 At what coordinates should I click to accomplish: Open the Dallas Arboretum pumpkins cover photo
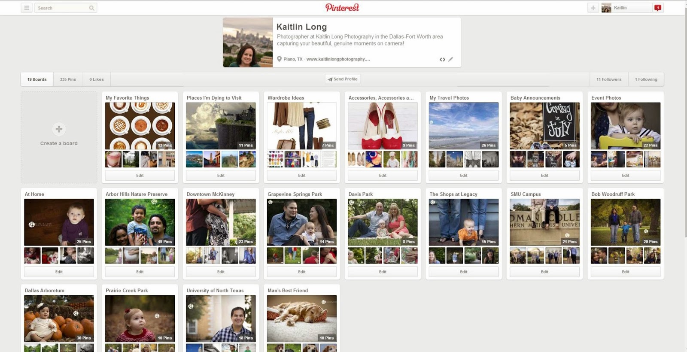coord(59,319)
